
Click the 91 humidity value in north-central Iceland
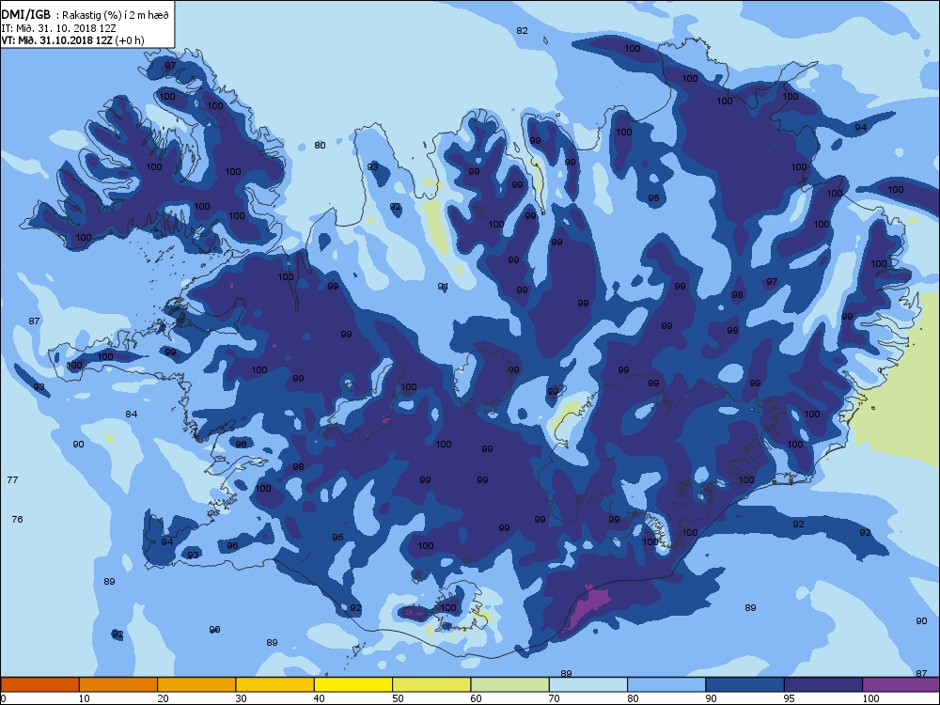point(443,287)
